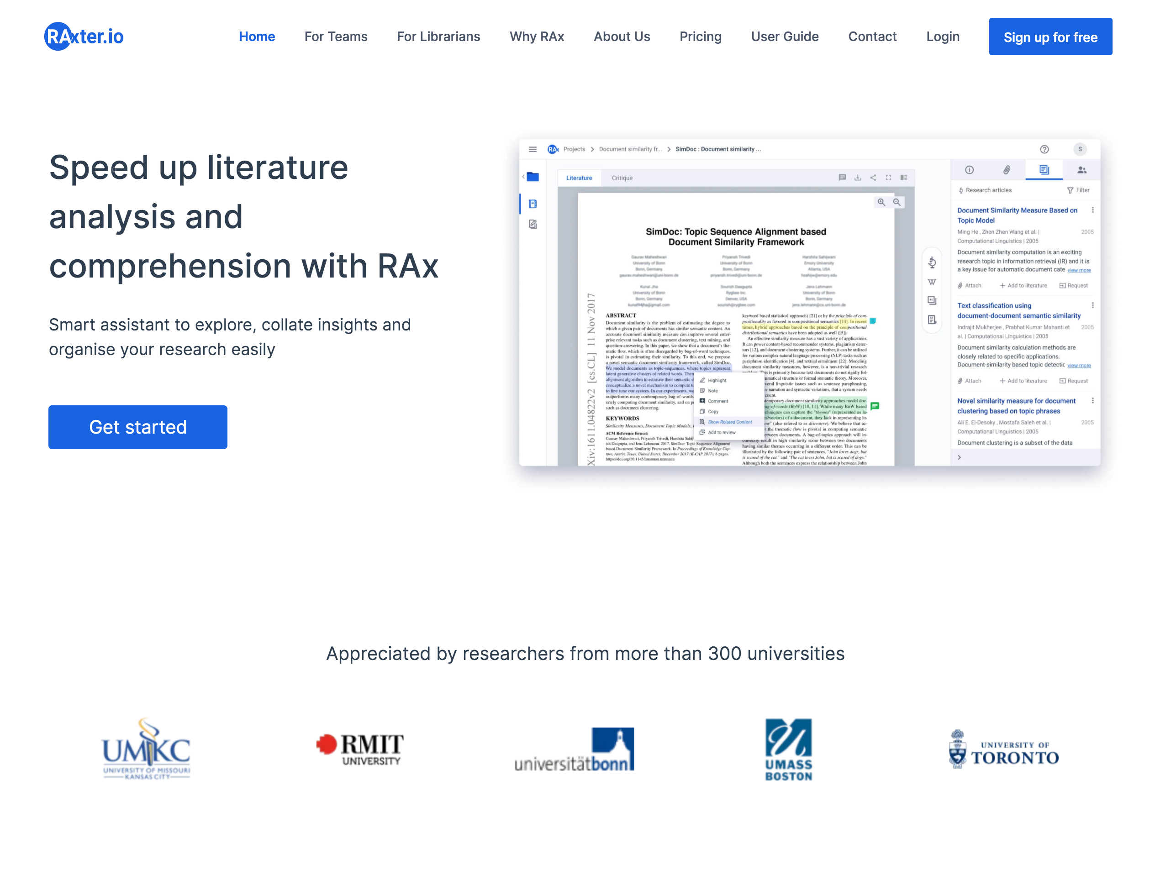The width and height of the screenshot is (1171, 891).
Task: Download the open document
Action: [x=858, y=178]
